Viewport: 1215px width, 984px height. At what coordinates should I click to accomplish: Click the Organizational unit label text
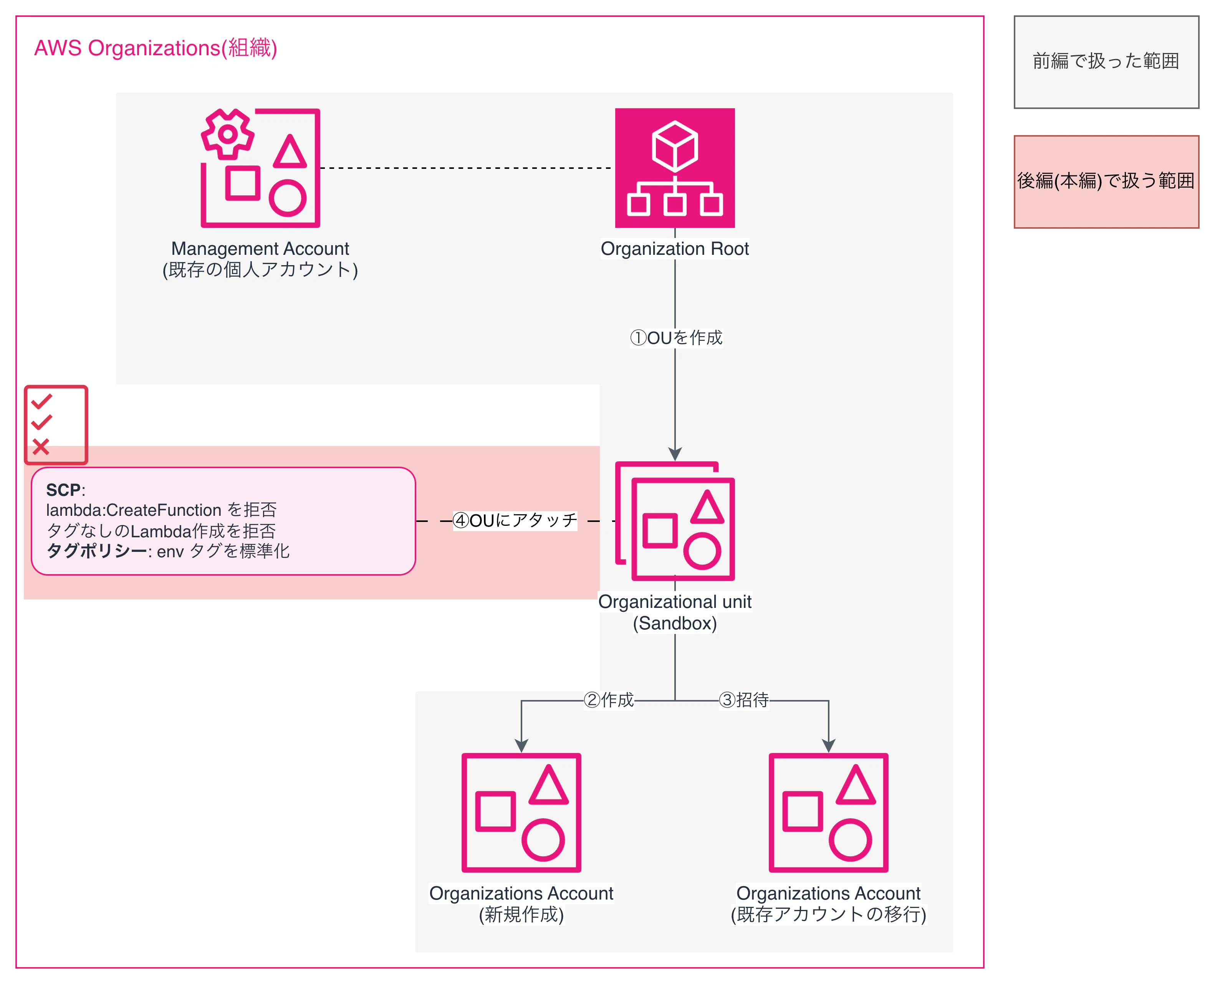[x=674, y=601]
